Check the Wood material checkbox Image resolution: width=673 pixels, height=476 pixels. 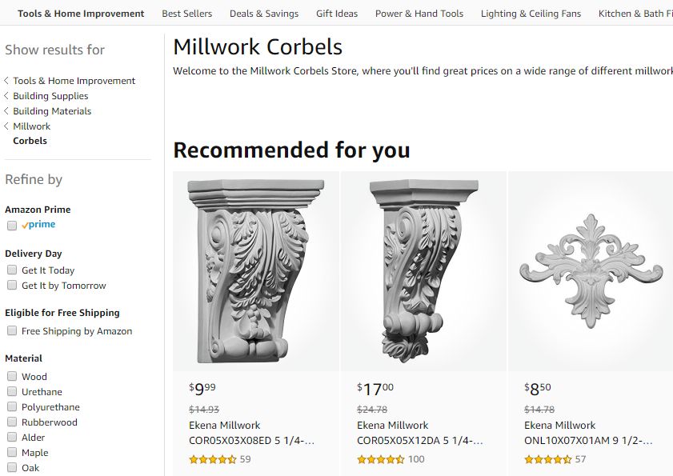pyautogui.click(x=12, y=376)
